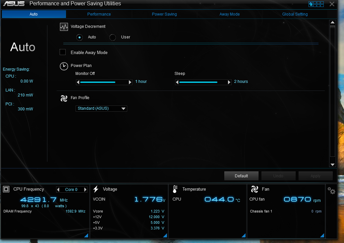Open the Fan Profile dropdown Standard (ASUS)
344x243 pixels.
(101, 108)
